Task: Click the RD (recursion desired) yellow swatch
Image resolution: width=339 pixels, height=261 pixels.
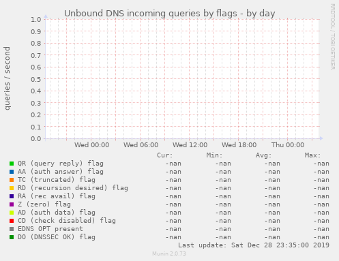Action: coord(12,188)
